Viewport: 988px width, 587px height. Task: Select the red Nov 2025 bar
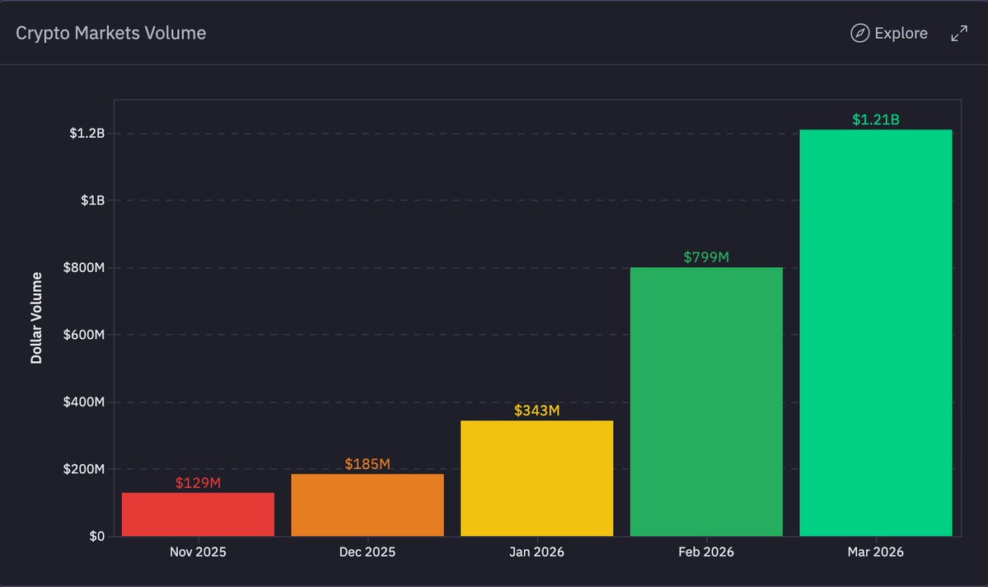tap(198, 514)
